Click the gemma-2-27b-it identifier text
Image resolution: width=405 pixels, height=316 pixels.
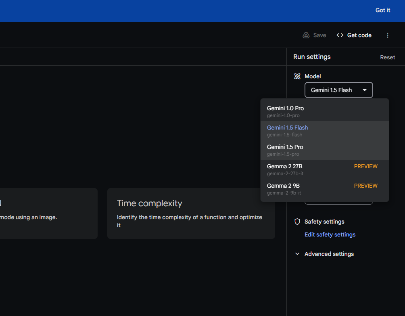click(285, 174)
